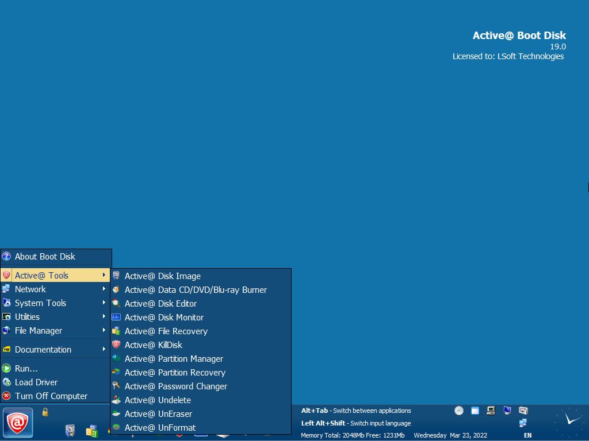Click the Disk Monitor graph icon
This screenshot has width=589, height=441.
tap(116, 317)
